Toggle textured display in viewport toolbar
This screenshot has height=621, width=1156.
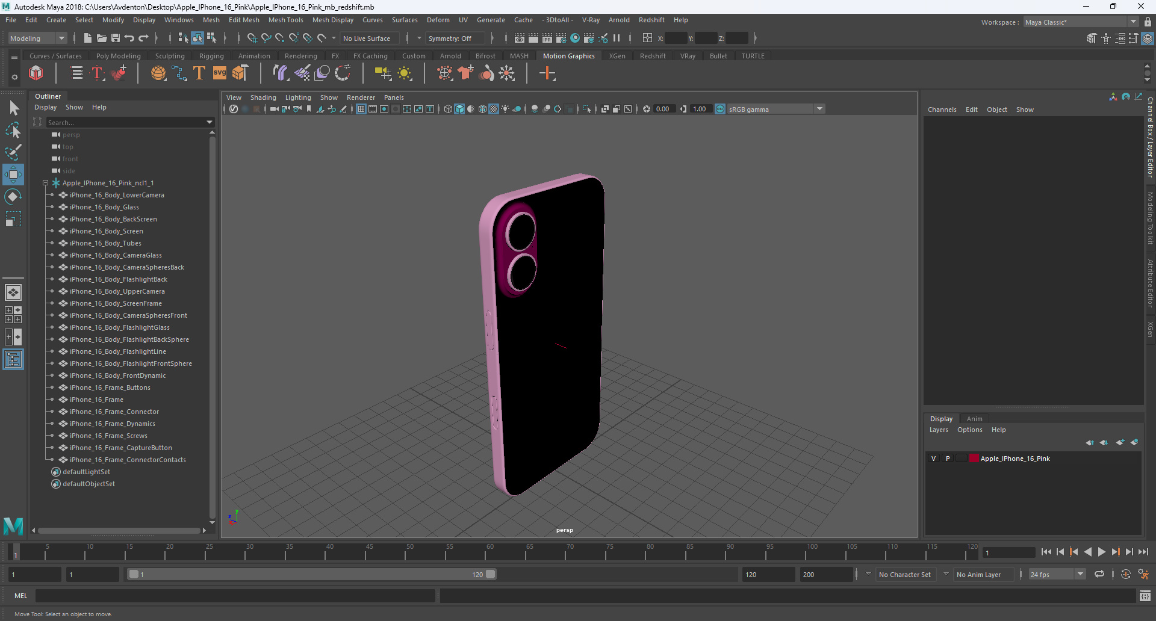point(494,109)
